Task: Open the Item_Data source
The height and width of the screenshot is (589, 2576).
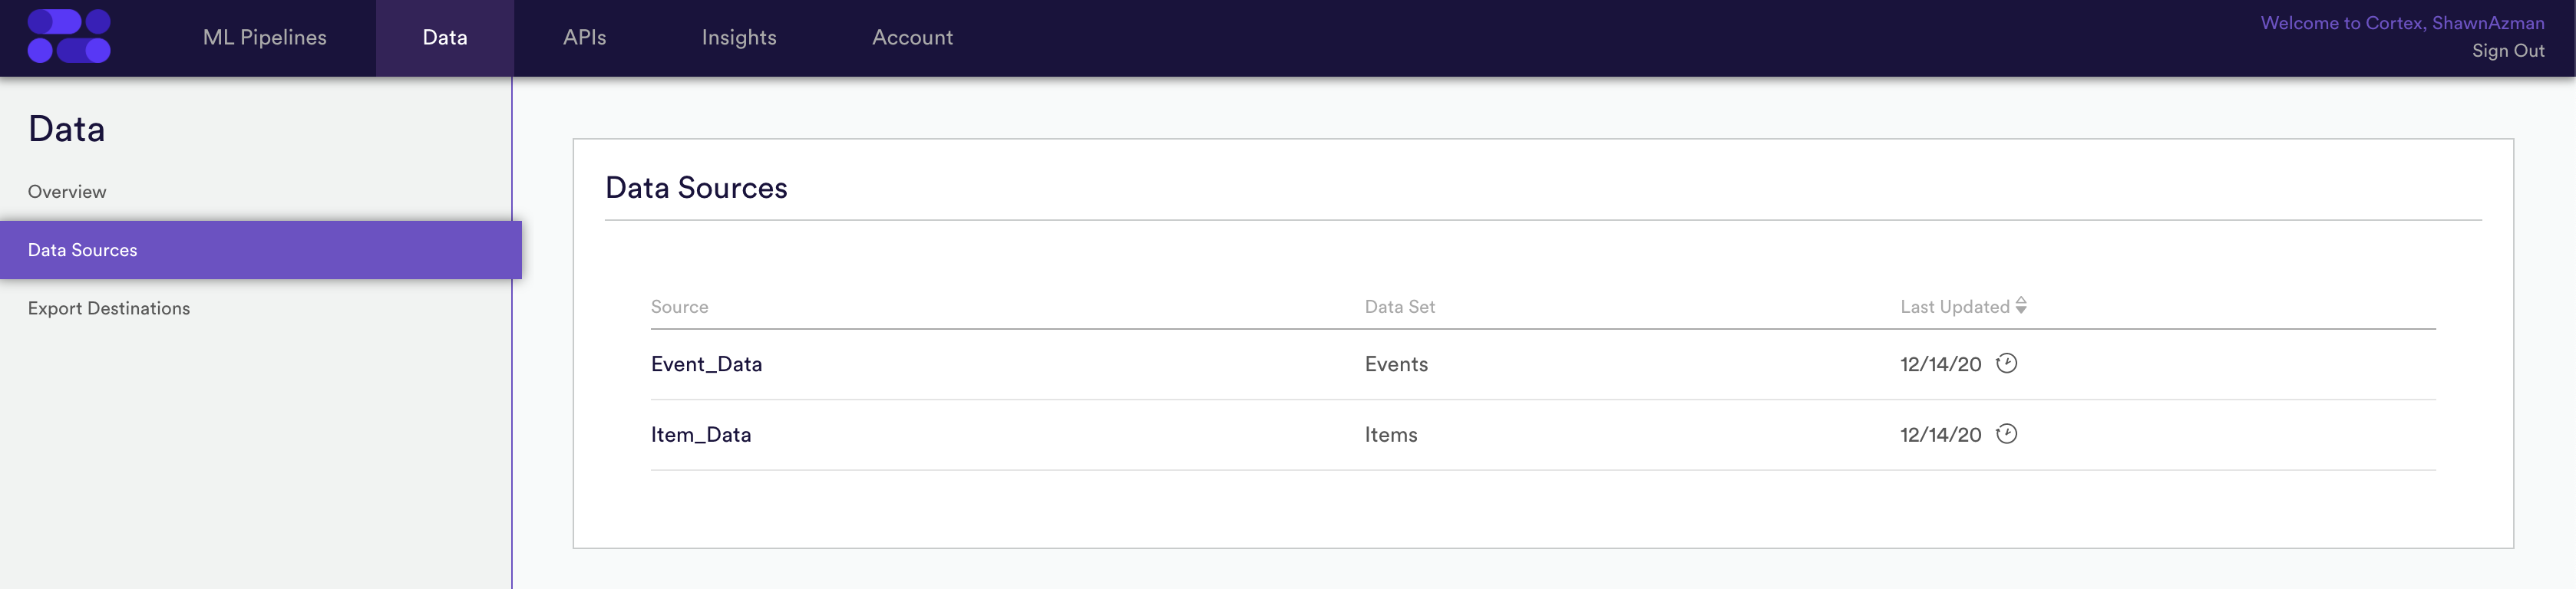Action: click(701, 436)
